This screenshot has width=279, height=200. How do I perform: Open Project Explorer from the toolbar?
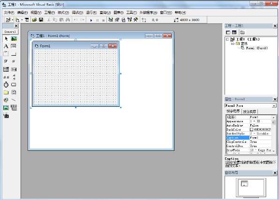point(111,20)
